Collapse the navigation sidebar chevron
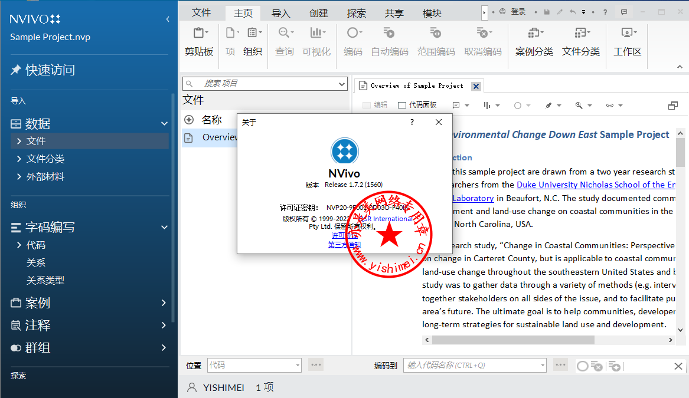Screen dimensions: 689x398 (168, 19)
